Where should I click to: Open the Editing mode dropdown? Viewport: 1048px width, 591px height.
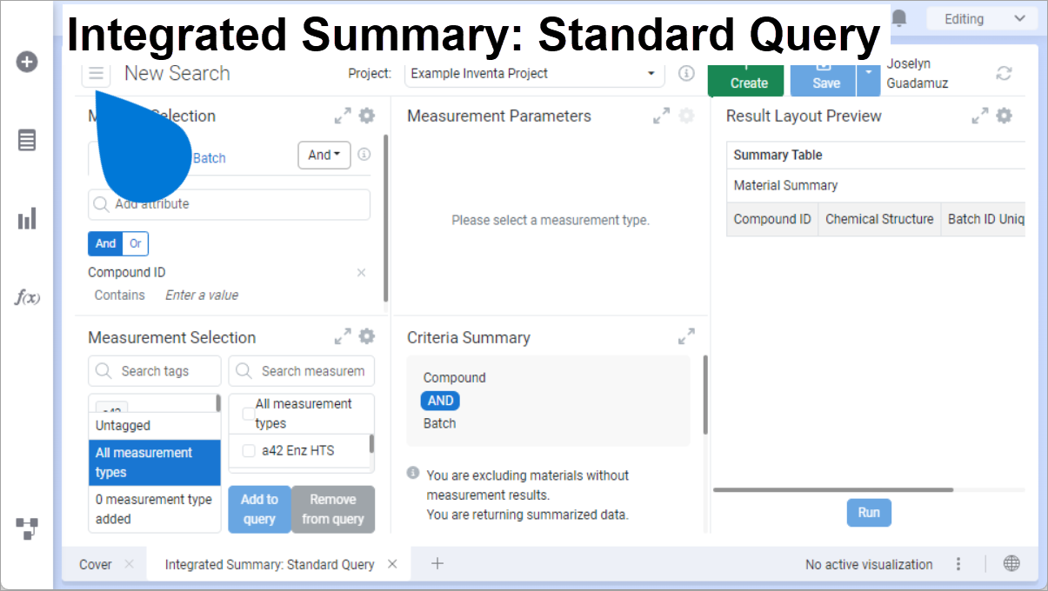982,17
